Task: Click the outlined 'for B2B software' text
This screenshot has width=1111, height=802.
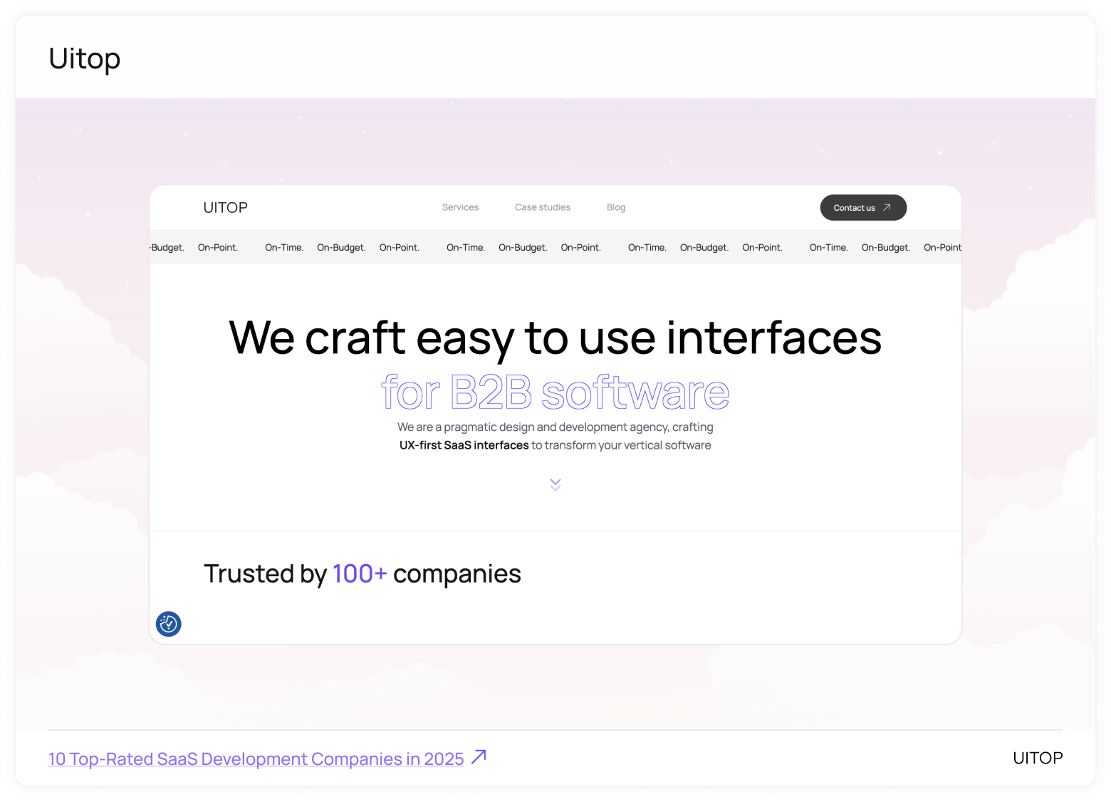Action: (555, 392)
